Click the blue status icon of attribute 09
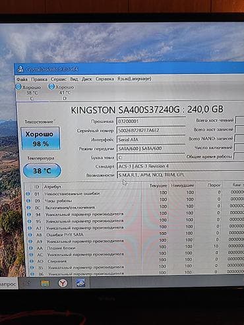The height and width of the screenshot is (325, 244). (28, 200)
